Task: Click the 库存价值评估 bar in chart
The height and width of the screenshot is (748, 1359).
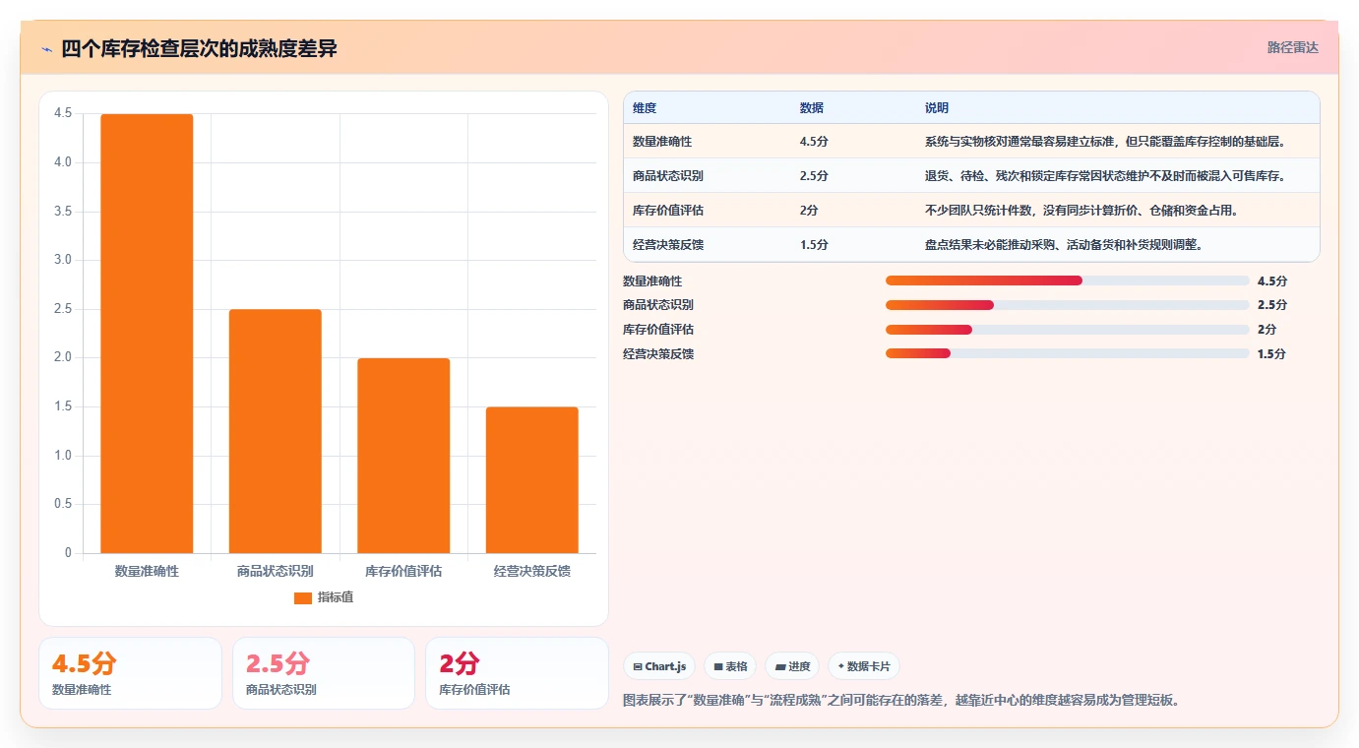Action: pyautogui.click(x=403, y=456)
